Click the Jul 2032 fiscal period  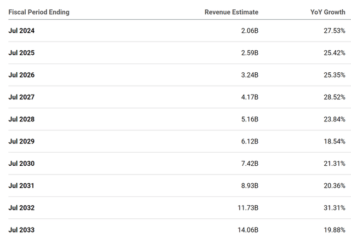tap(21, 208)
